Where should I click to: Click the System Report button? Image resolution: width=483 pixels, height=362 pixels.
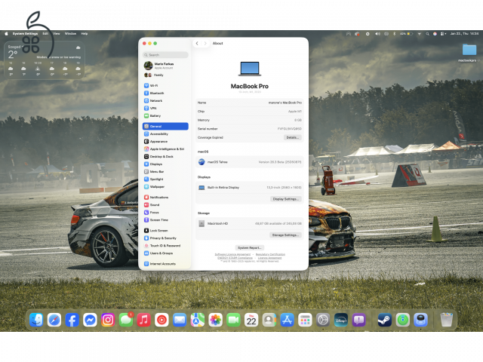(x=250, y=248)
